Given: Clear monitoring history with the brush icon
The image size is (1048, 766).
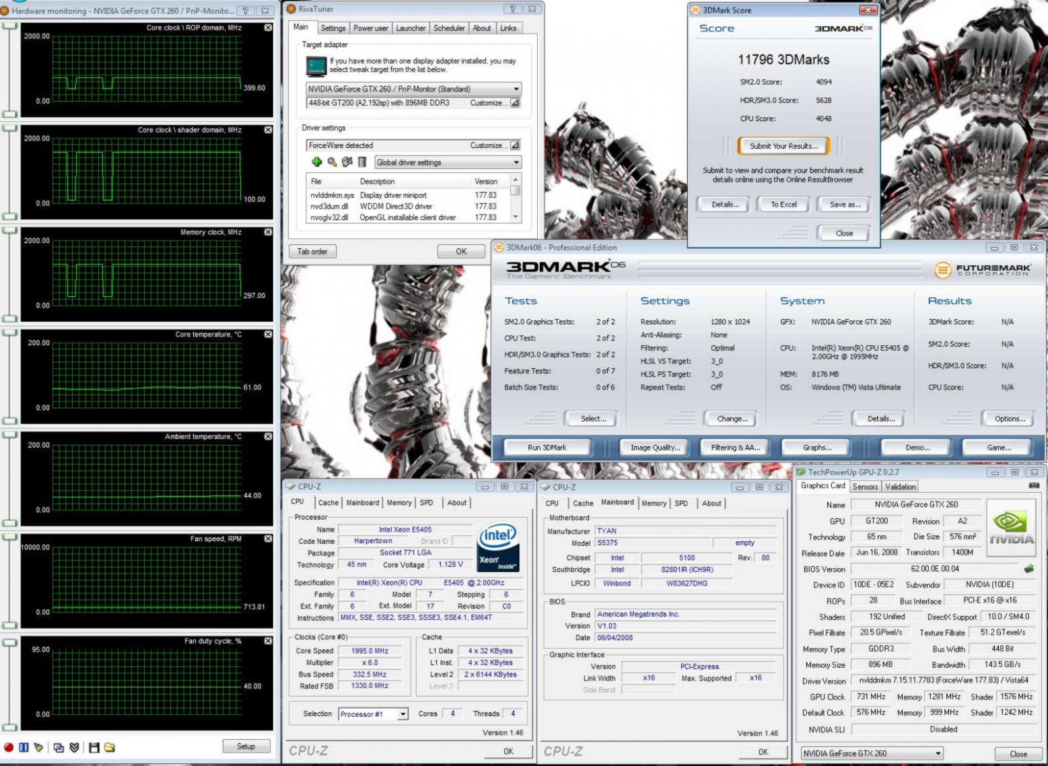Looking at the screenshot, I should coord(38,747).
